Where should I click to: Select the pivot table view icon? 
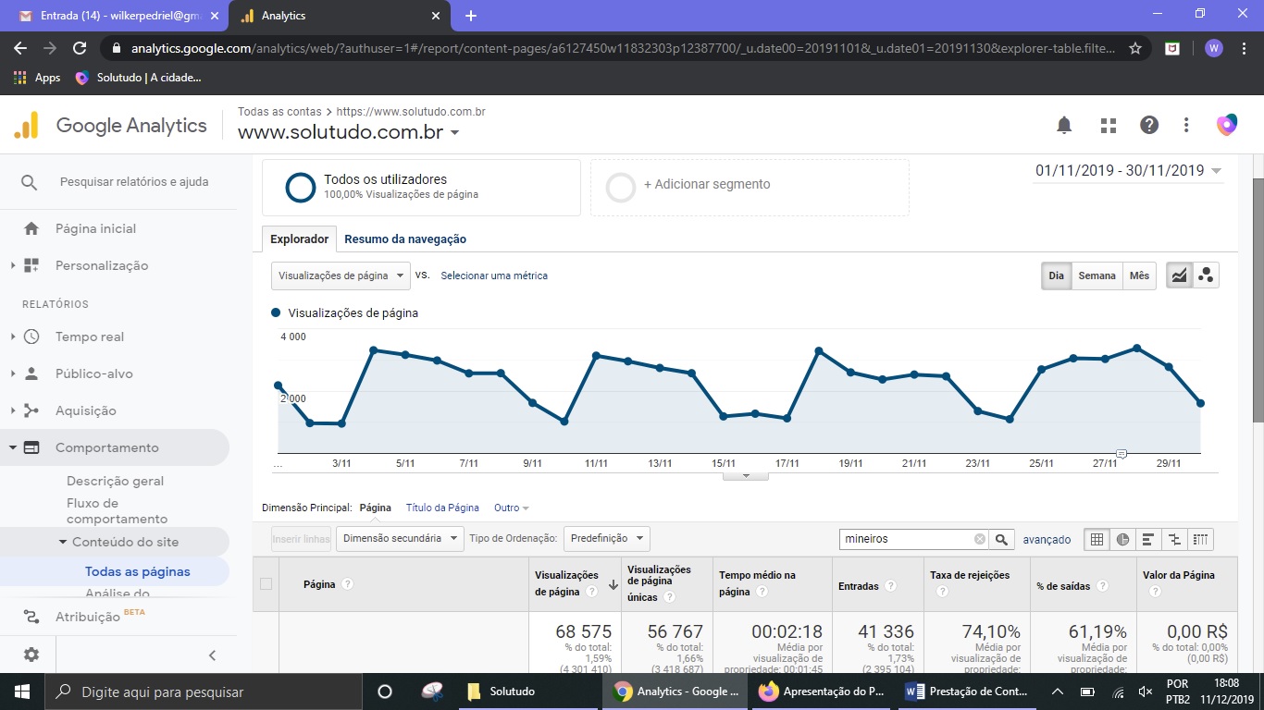click(x=1200, y=539)
